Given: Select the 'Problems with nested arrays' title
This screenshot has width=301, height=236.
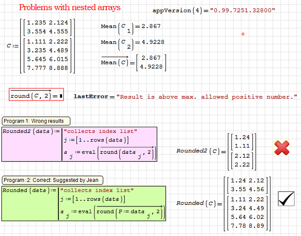Looking at the screenshot, I should (x=69, y=7).
